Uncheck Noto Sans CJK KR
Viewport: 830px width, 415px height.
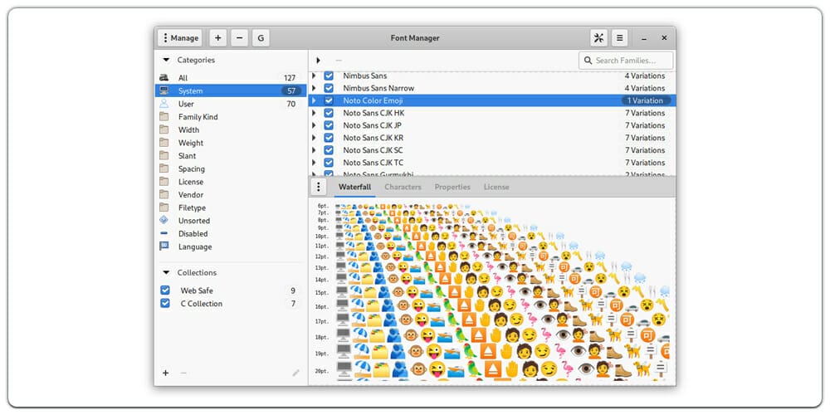pos(329,138)
